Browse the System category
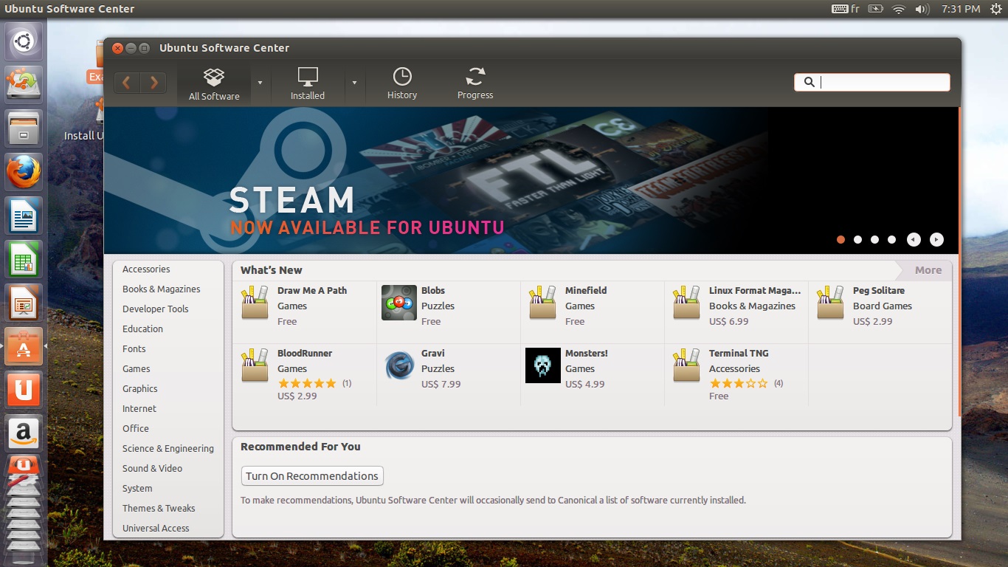 tap(137, 489)
